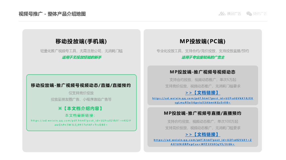Click the line mentioning 单次5万起
The image size is (286, 160).
click(x=203, y=80)
